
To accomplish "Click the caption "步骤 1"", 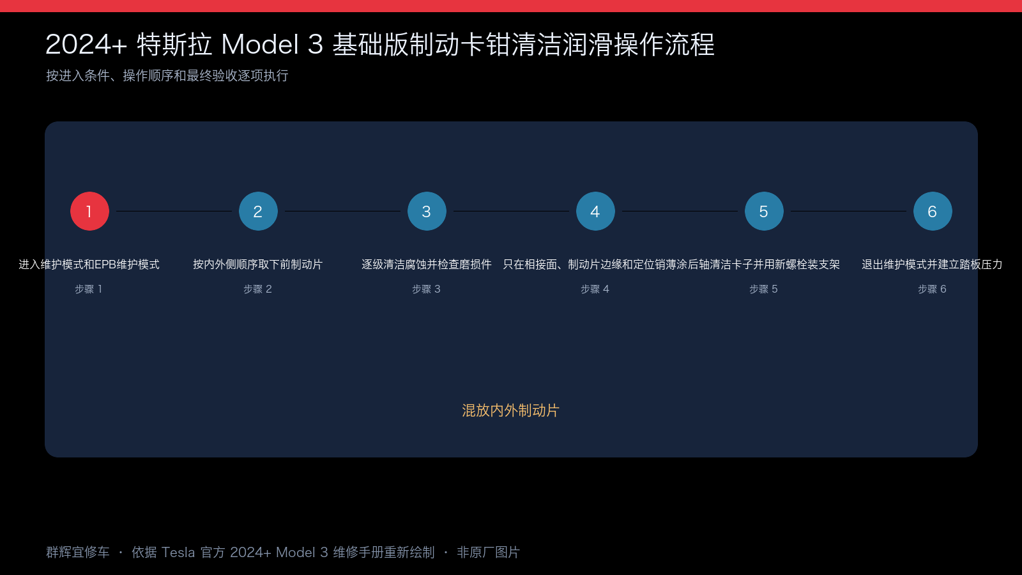I will [89, 289].
